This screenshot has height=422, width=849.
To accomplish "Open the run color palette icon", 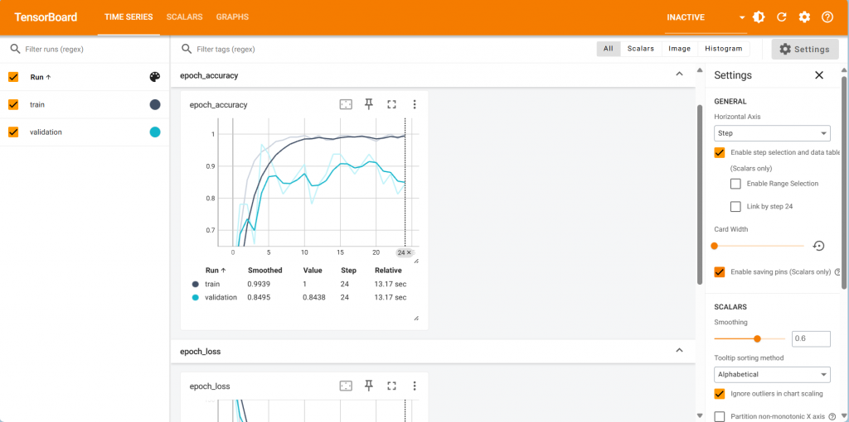I will pyautogui.click(x=155, y=77).
